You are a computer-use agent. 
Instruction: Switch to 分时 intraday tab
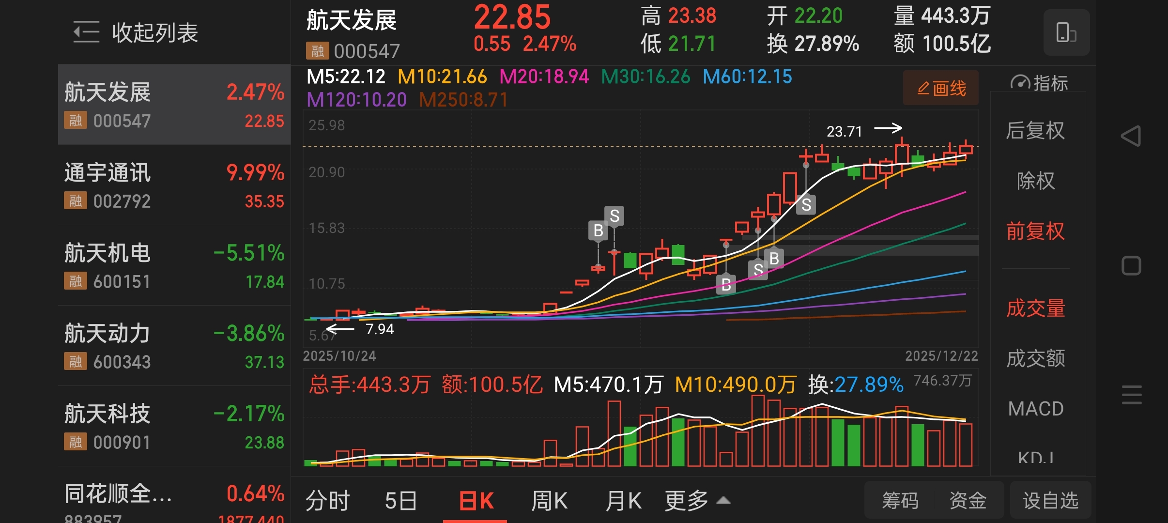point(327,501)
